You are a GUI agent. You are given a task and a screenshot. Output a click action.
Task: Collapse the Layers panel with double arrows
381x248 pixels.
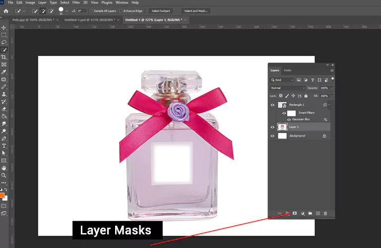pyautogui.click(x=327, y=65)
